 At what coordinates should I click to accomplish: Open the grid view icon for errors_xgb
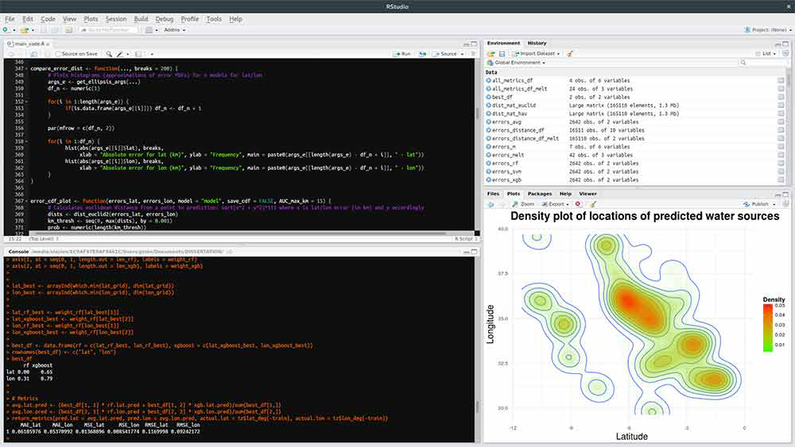(781, 179)
